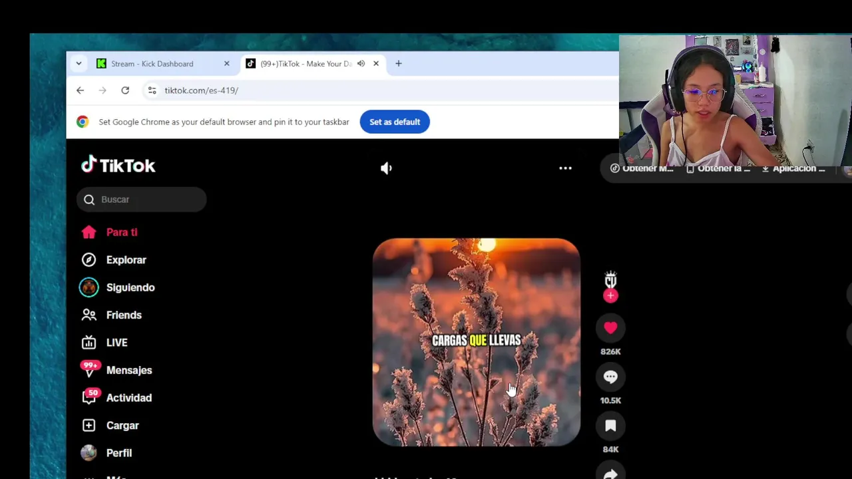Click the compass icon beside Explorar

coord(89,260)
